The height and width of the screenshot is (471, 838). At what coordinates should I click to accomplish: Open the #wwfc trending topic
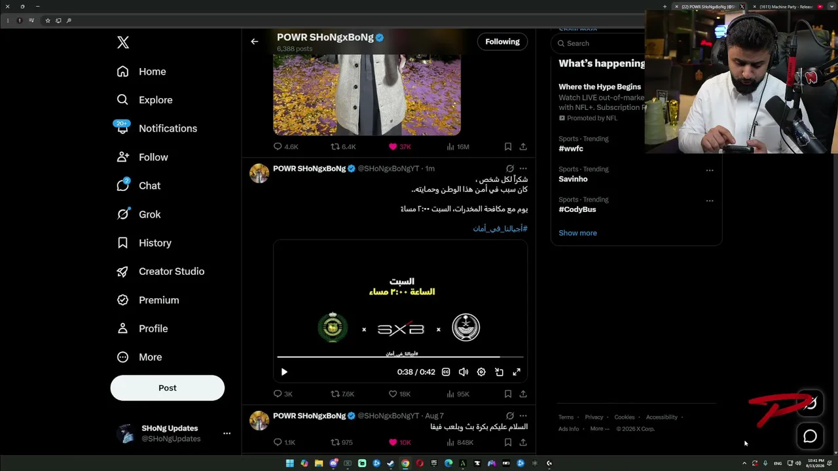coord(571,148)
